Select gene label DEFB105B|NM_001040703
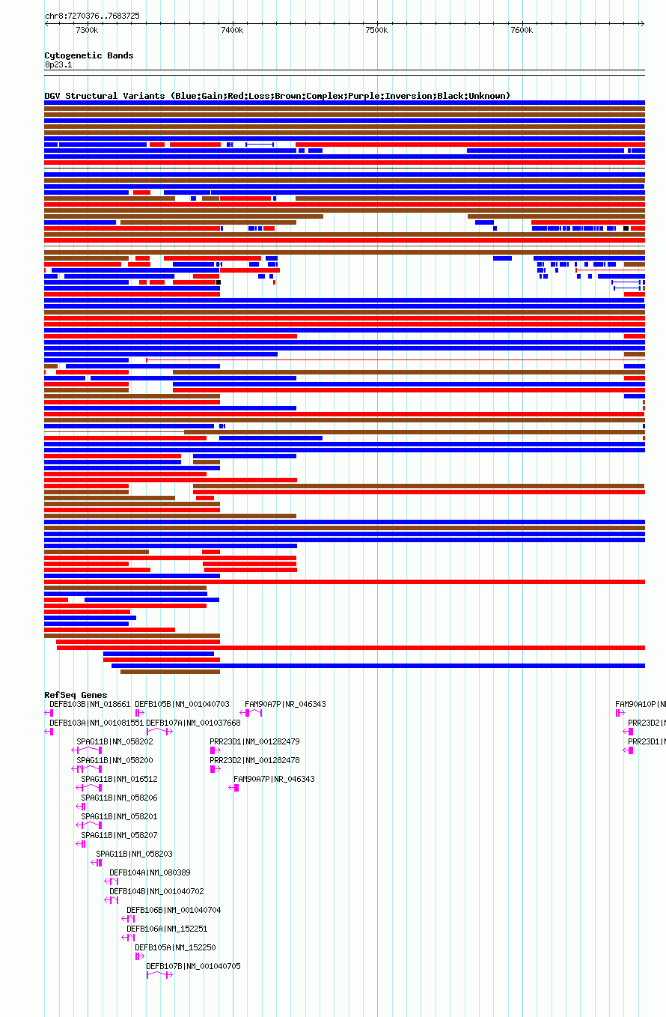 tap(182, 704)
